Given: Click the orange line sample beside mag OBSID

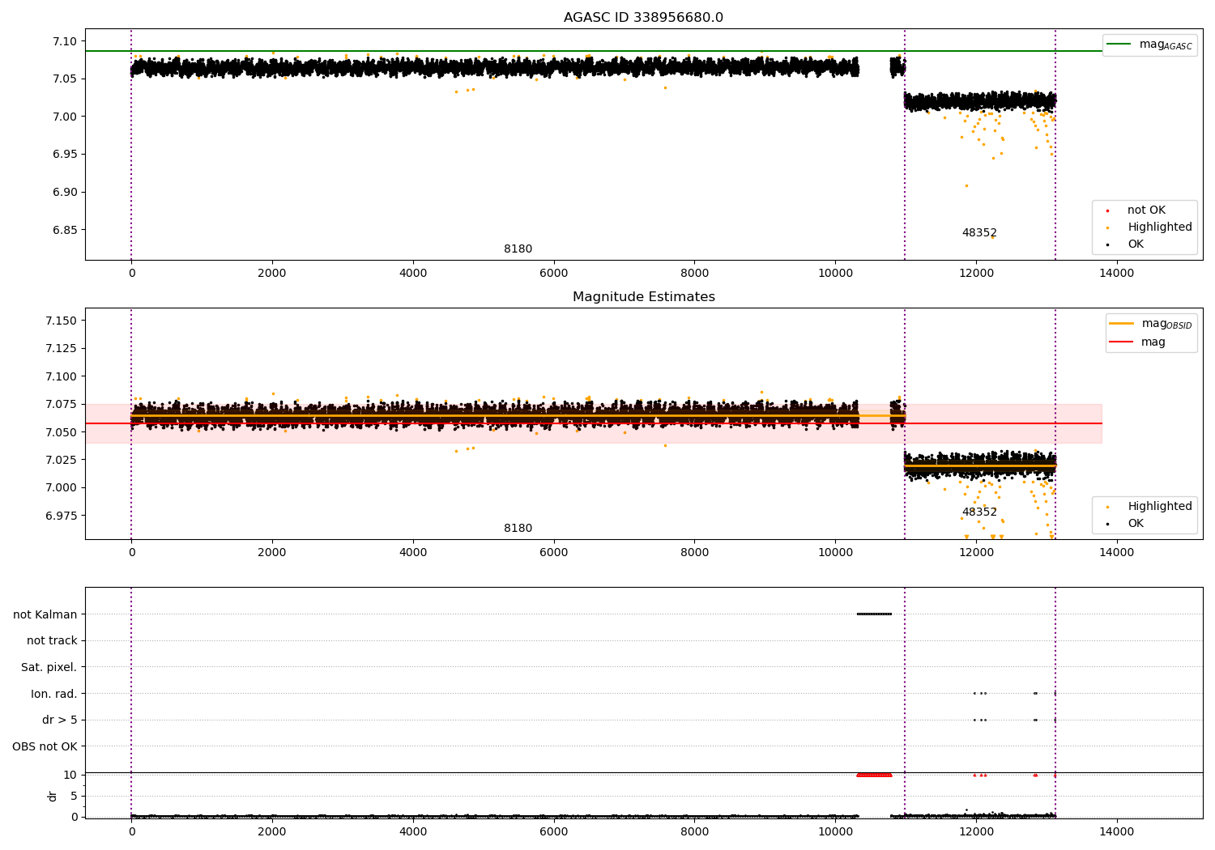Looking at the screenshot, I should (x=1121, y=324).
